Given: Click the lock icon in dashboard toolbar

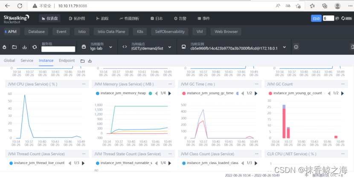Looking at the screenshot, I should tap(4, 47).
